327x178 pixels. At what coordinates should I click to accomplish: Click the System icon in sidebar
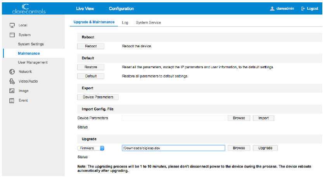(x=12, y=35)
